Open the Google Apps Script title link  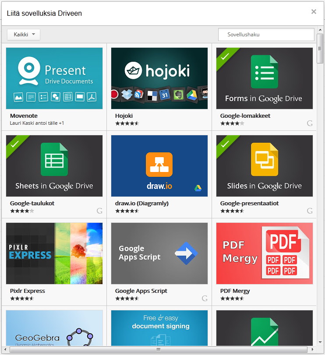(141, 291)
